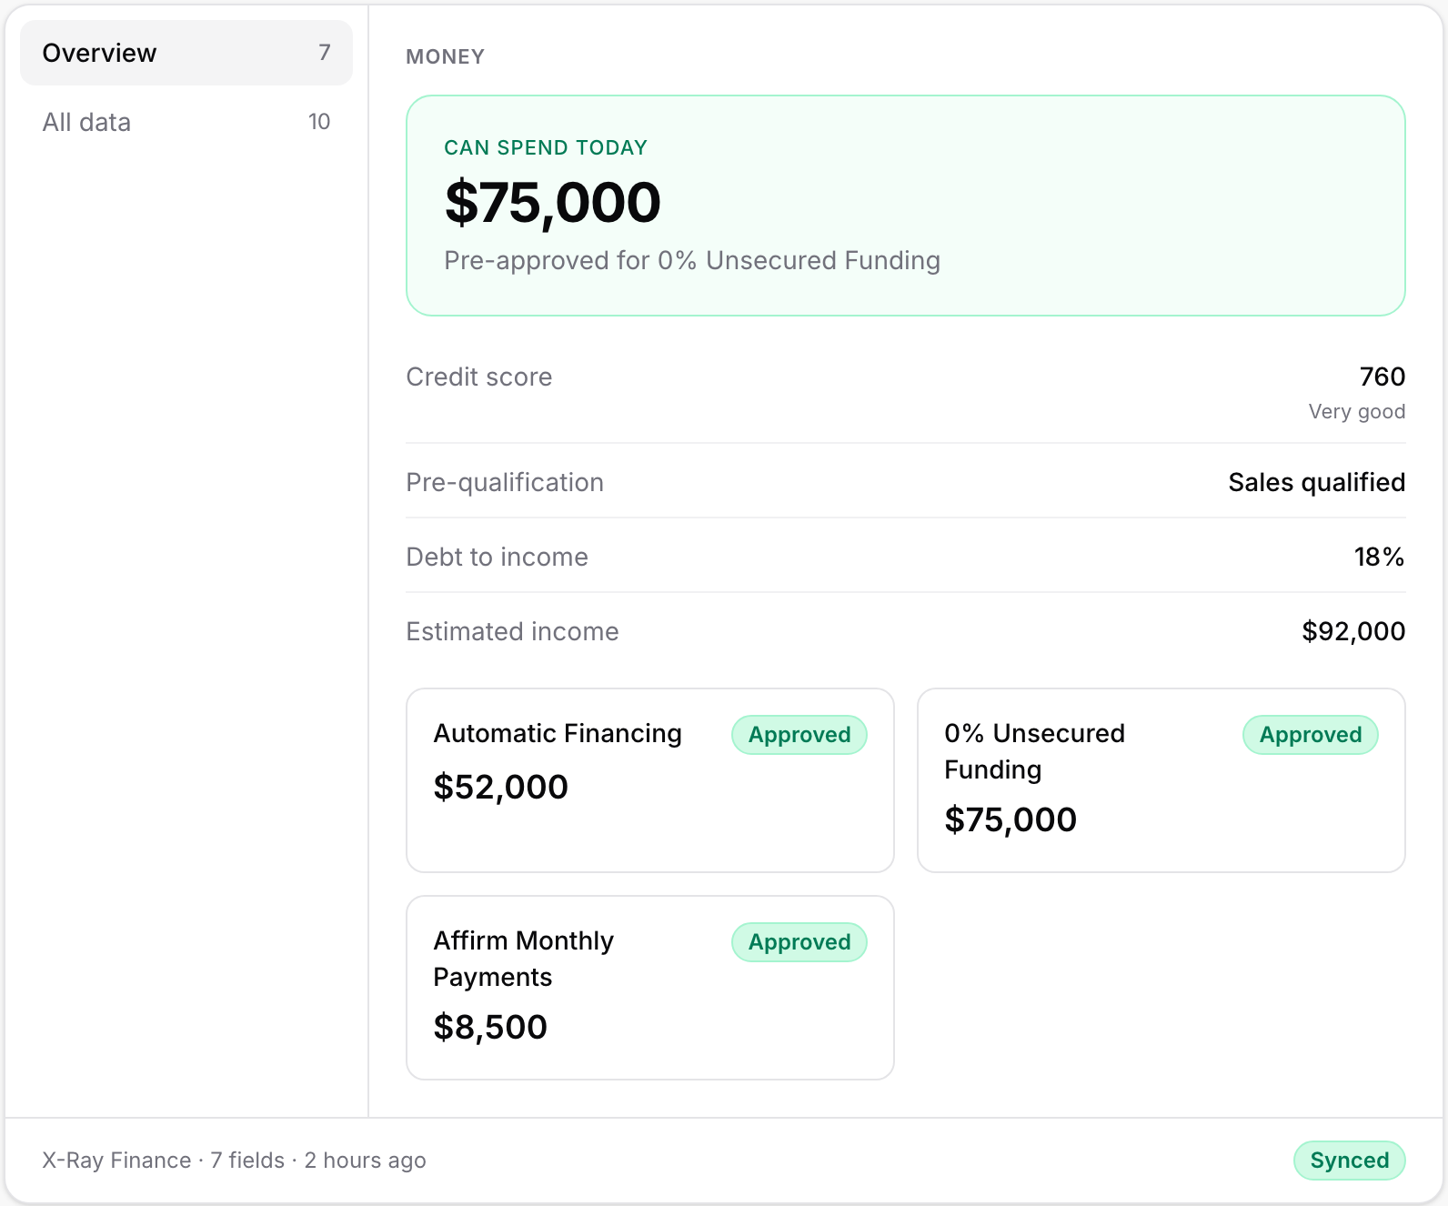
Task: Click the Synced status badge
Action: coord(1350,1161)
